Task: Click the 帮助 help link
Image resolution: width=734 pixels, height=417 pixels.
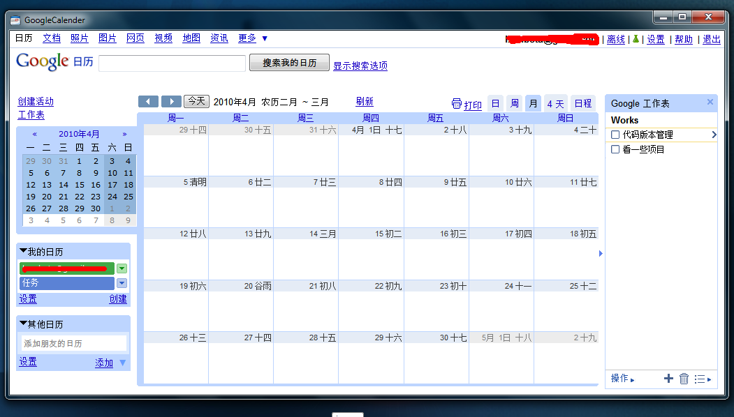Action: pyautogui.click(x=684, y=40)
